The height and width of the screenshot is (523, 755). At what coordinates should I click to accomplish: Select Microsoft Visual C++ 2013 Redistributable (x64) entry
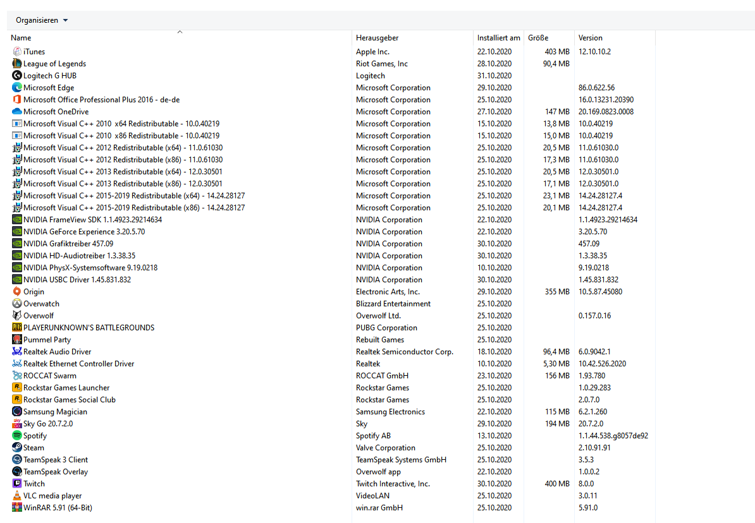123,172
